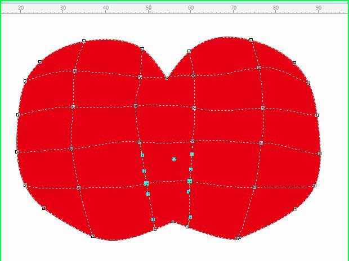Select leftmost outline node on the shape's edge

(x=17, y=152)
